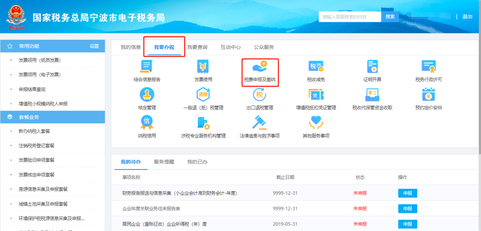Open the 核定管理 stamp icon
Image resolution: width=481 pixels, height=231 pixels.
pyautogui.click(x=147, y=94)
